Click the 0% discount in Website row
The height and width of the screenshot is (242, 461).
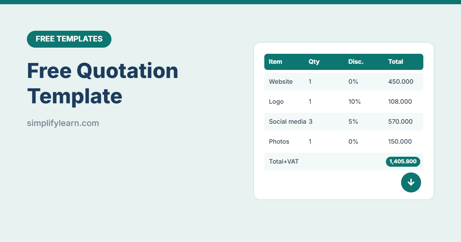[353, 82]
